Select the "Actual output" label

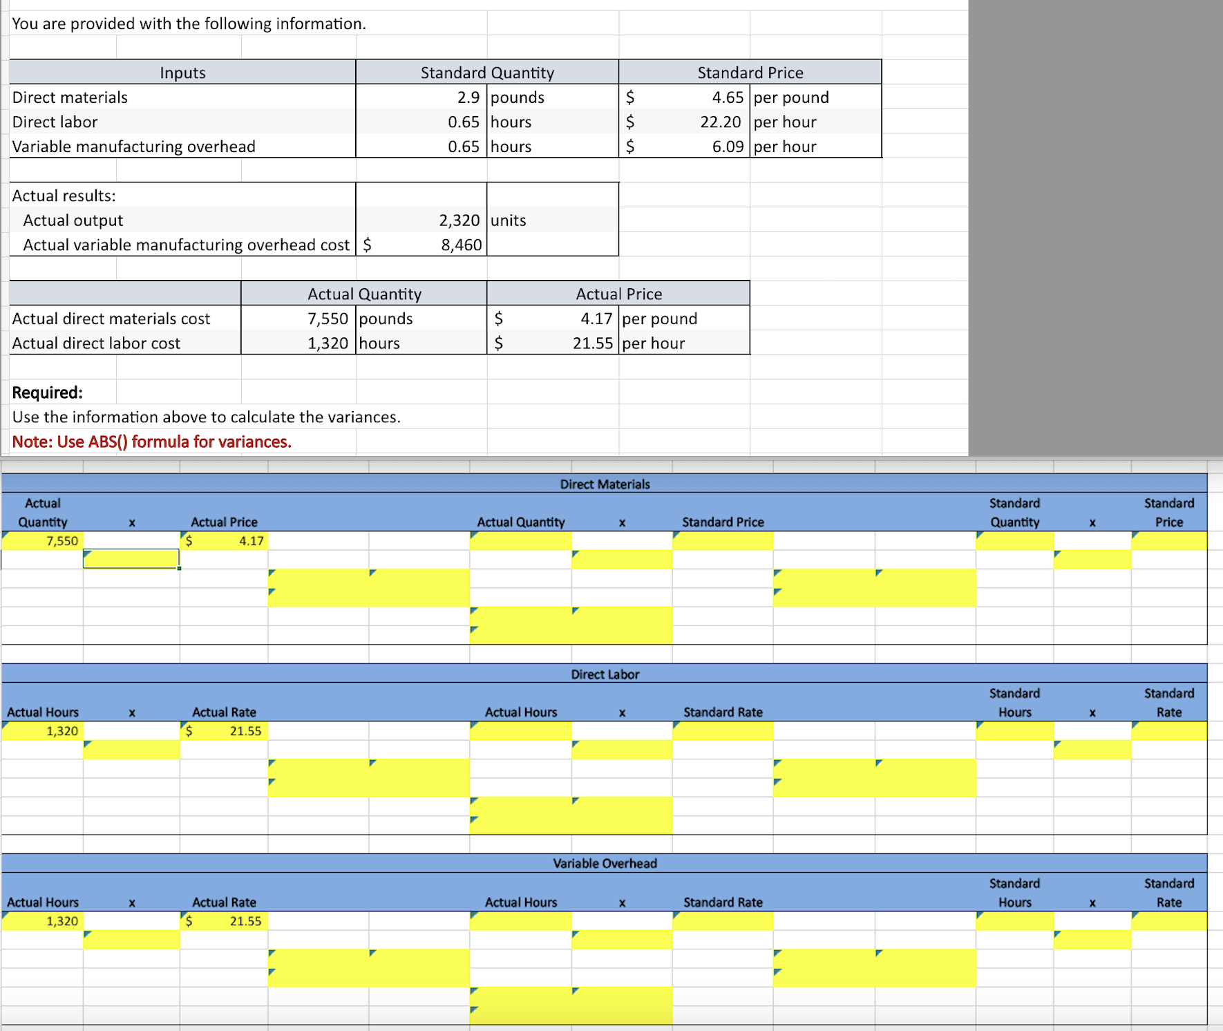pos(73,220)
